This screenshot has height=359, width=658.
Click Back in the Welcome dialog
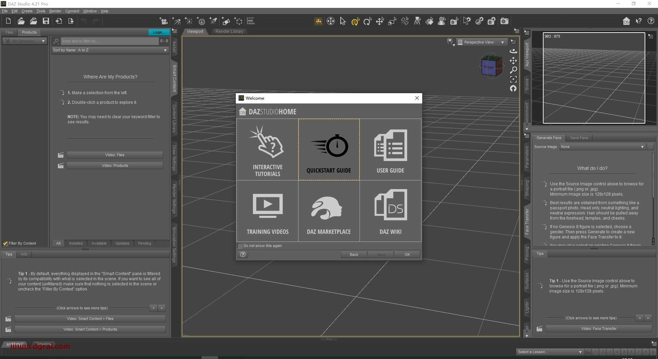point(354,255)
